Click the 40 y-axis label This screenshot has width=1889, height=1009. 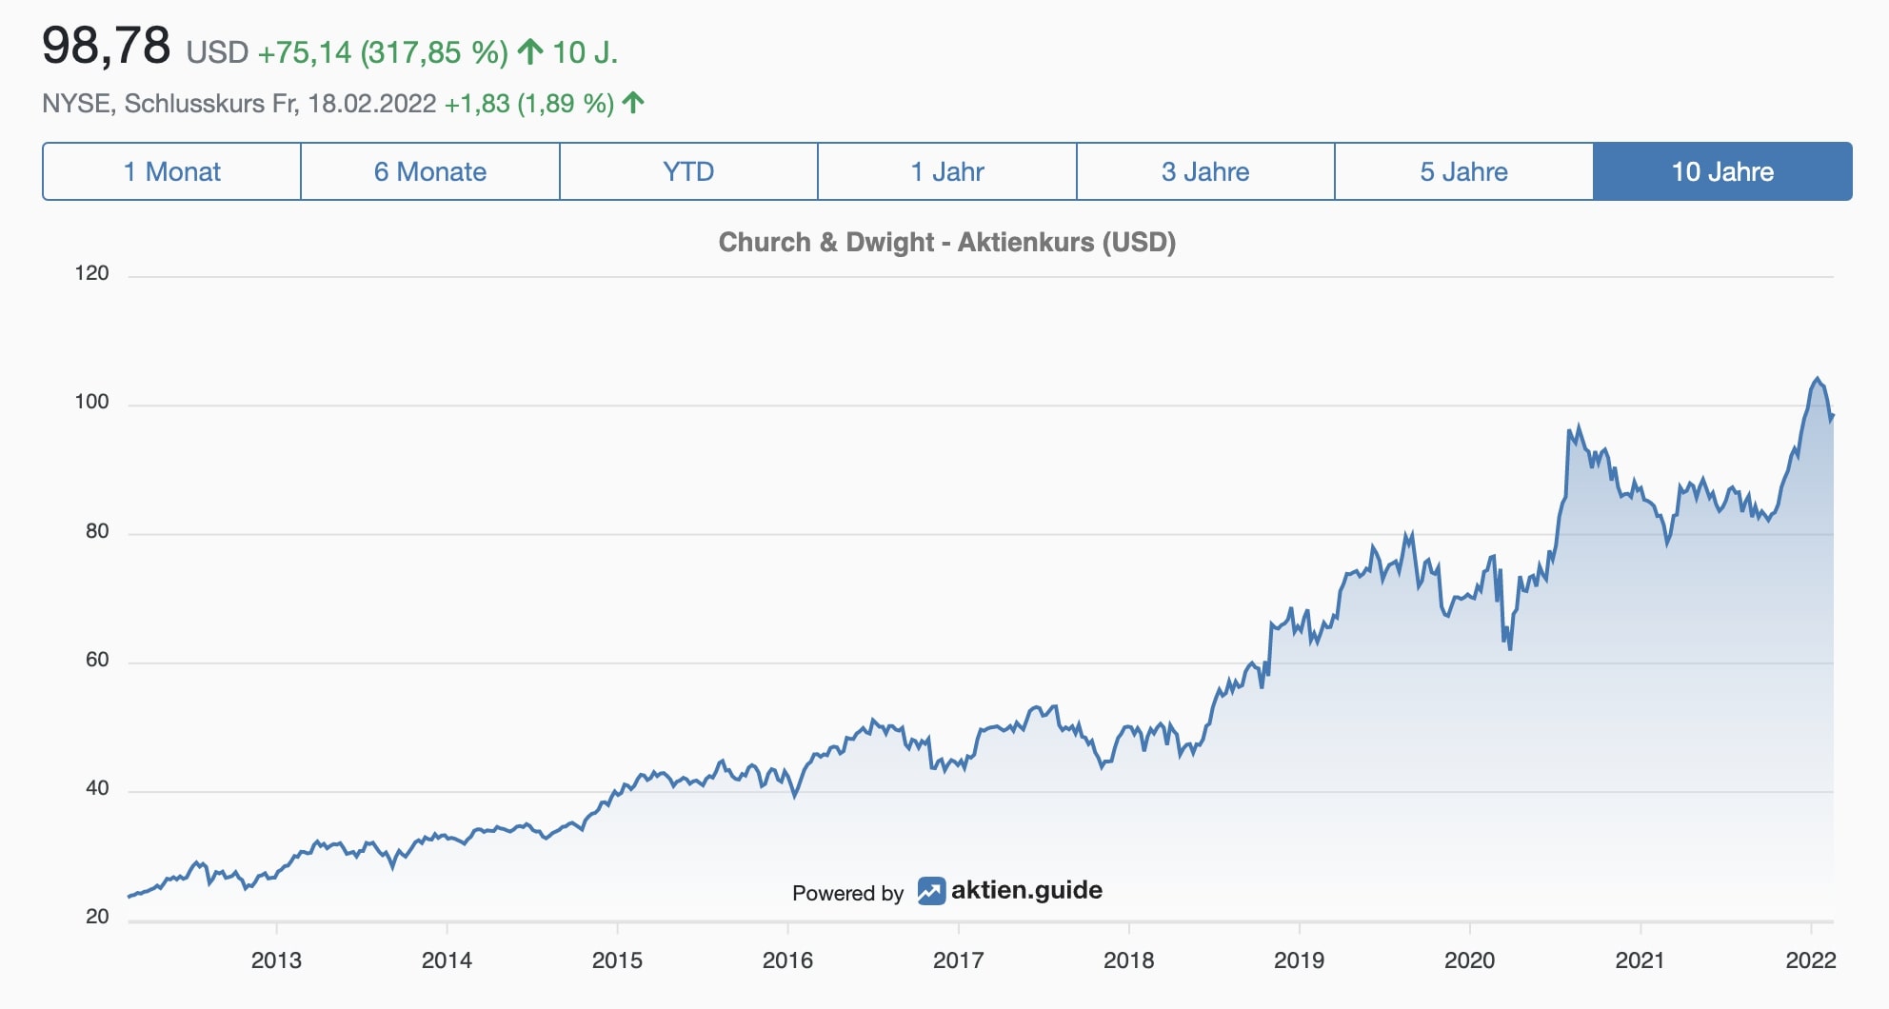click(x=97, y=788)
